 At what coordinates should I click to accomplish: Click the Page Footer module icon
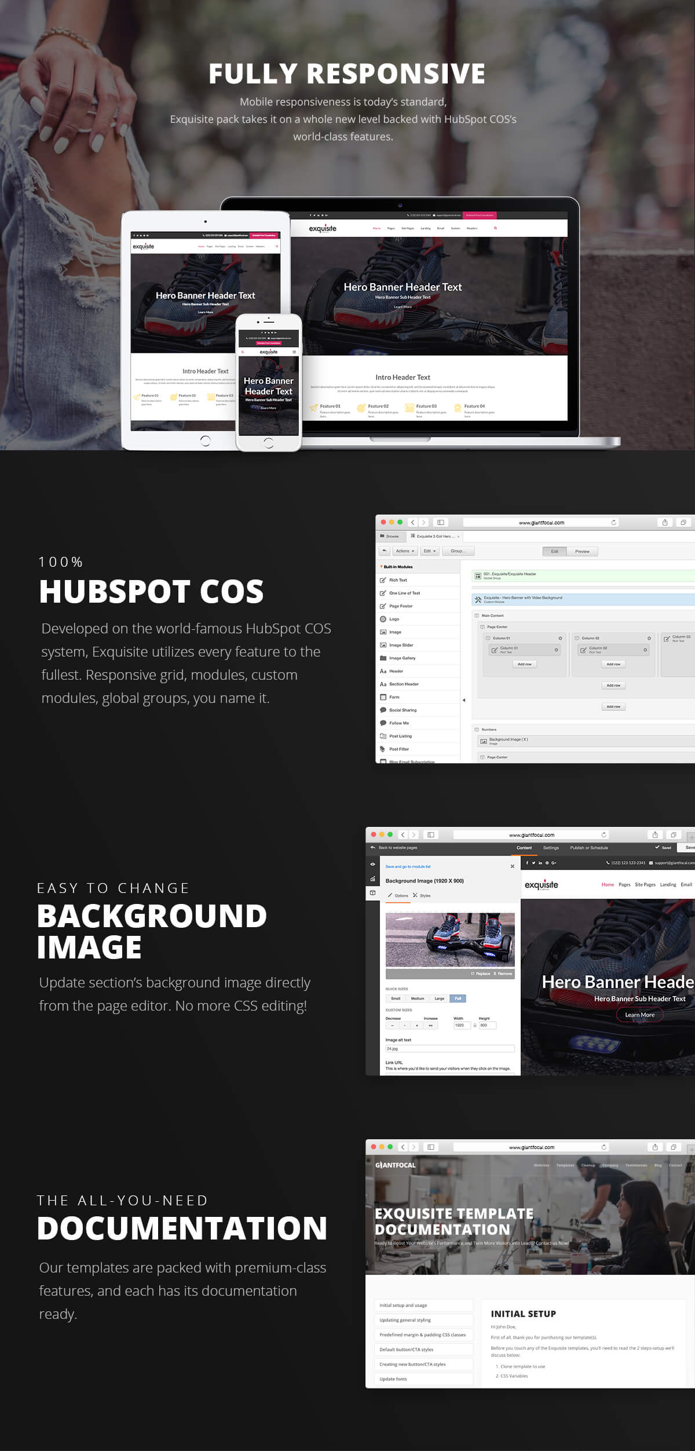point(383,606)
